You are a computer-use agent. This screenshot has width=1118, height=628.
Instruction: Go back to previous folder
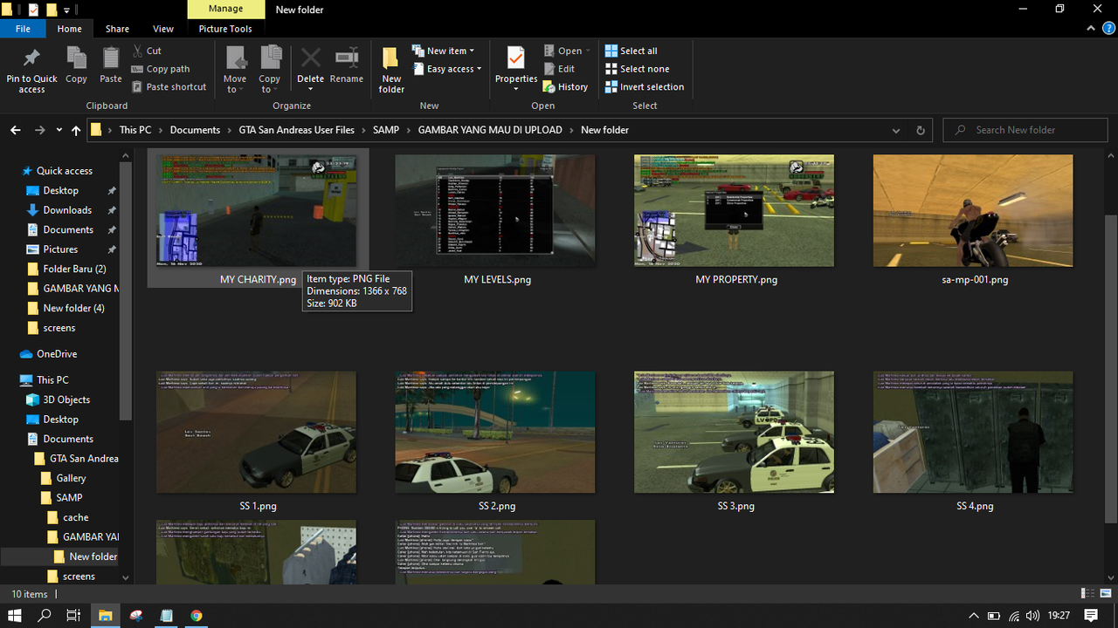16,130
